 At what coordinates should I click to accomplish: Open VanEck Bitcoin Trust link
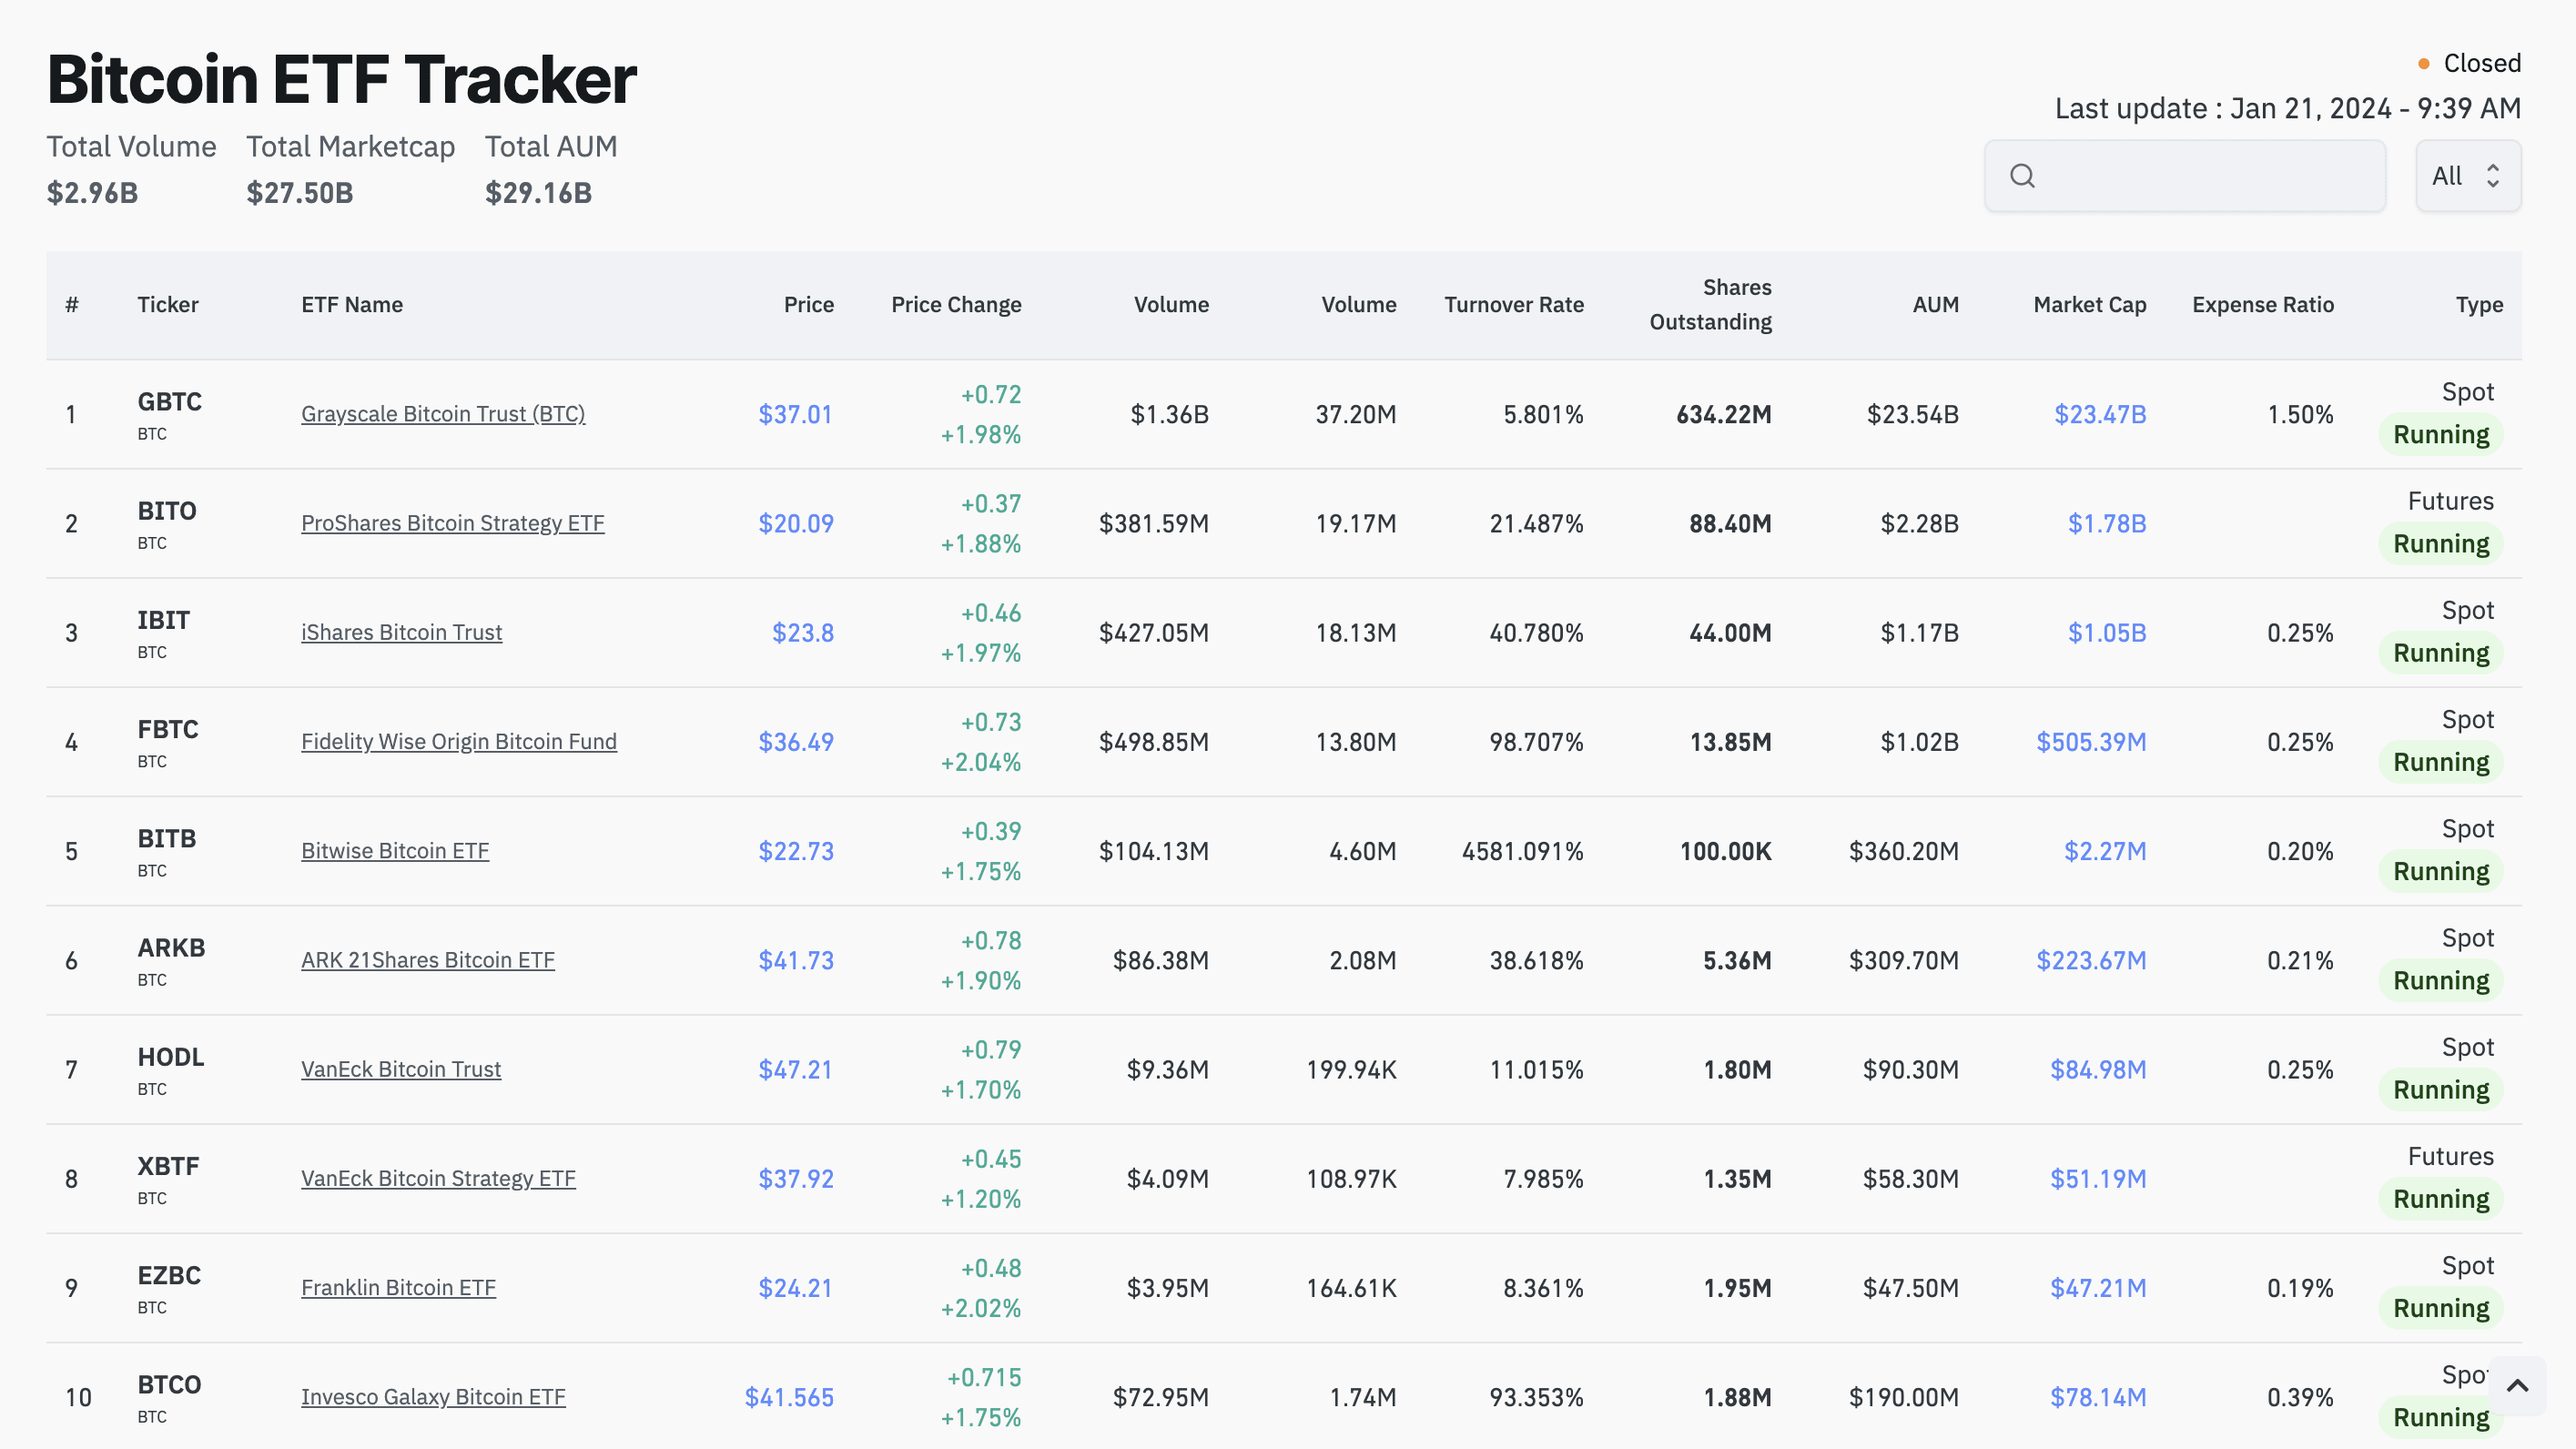click(401, 1069)
